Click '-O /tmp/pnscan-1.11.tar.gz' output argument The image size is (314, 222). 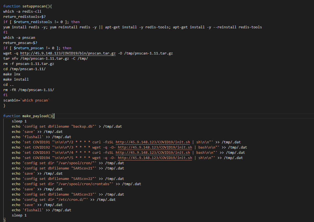pos(145,53)
